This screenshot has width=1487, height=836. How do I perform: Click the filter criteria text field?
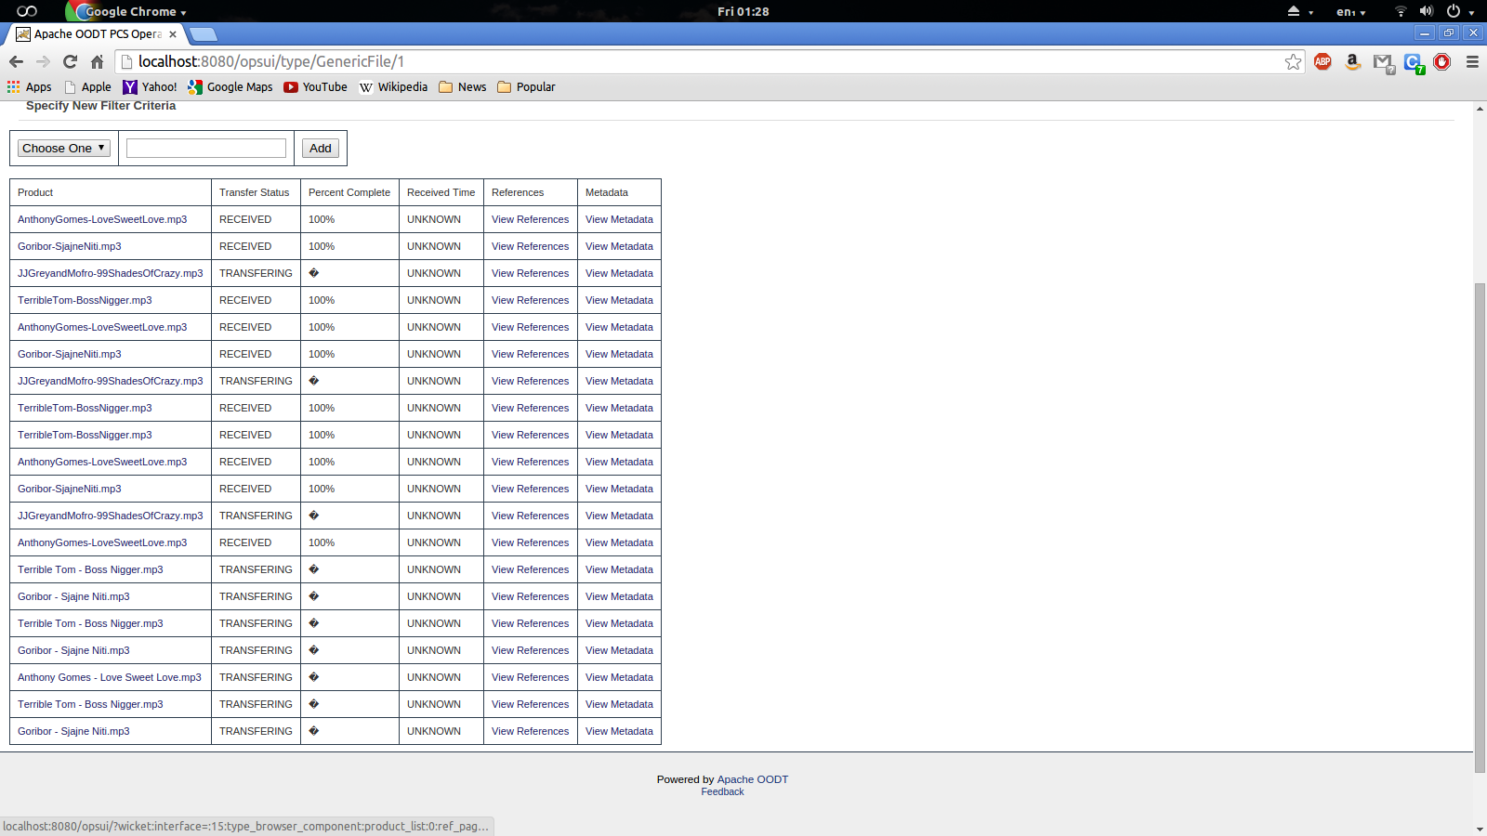[206, 148]
